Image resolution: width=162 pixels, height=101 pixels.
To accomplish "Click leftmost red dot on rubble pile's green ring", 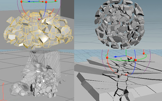I will click(x=21, y=2).
